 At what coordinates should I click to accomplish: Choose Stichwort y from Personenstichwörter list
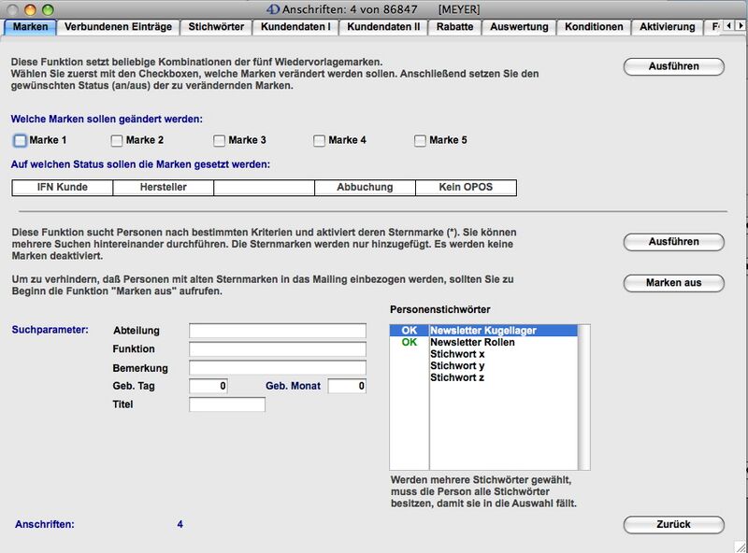point(457,366)
